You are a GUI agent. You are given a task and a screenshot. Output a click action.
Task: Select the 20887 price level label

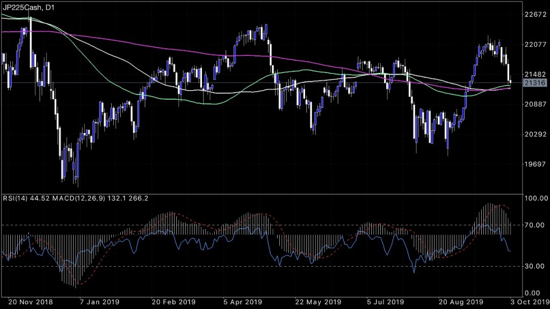point(535,105)
